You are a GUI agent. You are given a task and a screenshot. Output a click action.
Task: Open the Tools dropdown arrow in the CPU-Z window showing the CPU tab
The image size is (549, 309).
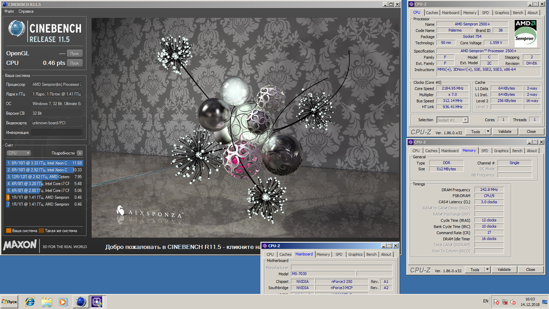click(x=488, y=131)
